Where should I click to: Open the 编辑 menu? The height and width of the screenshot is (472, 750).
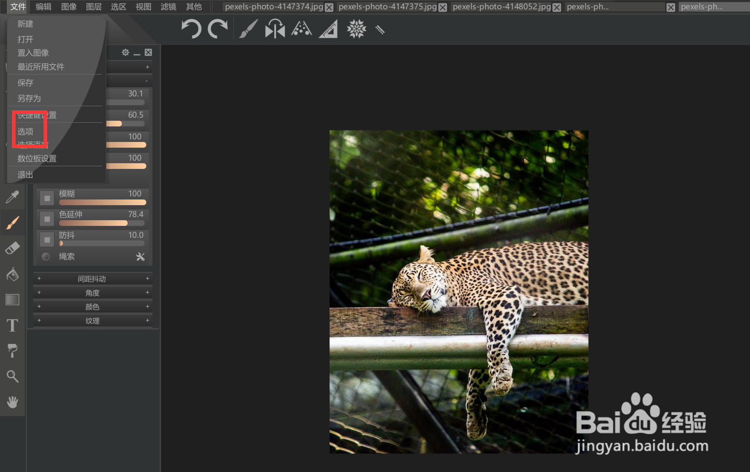[x=44, y=7]
